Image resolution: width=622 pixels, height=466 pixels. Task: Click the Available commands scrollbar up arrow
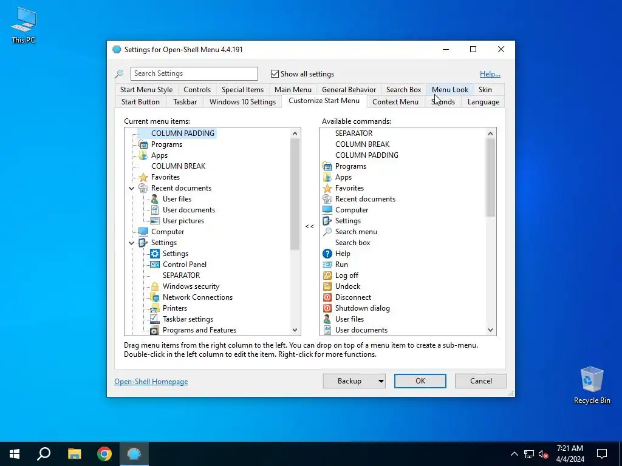pyautogui.click(x=491, y=133)
